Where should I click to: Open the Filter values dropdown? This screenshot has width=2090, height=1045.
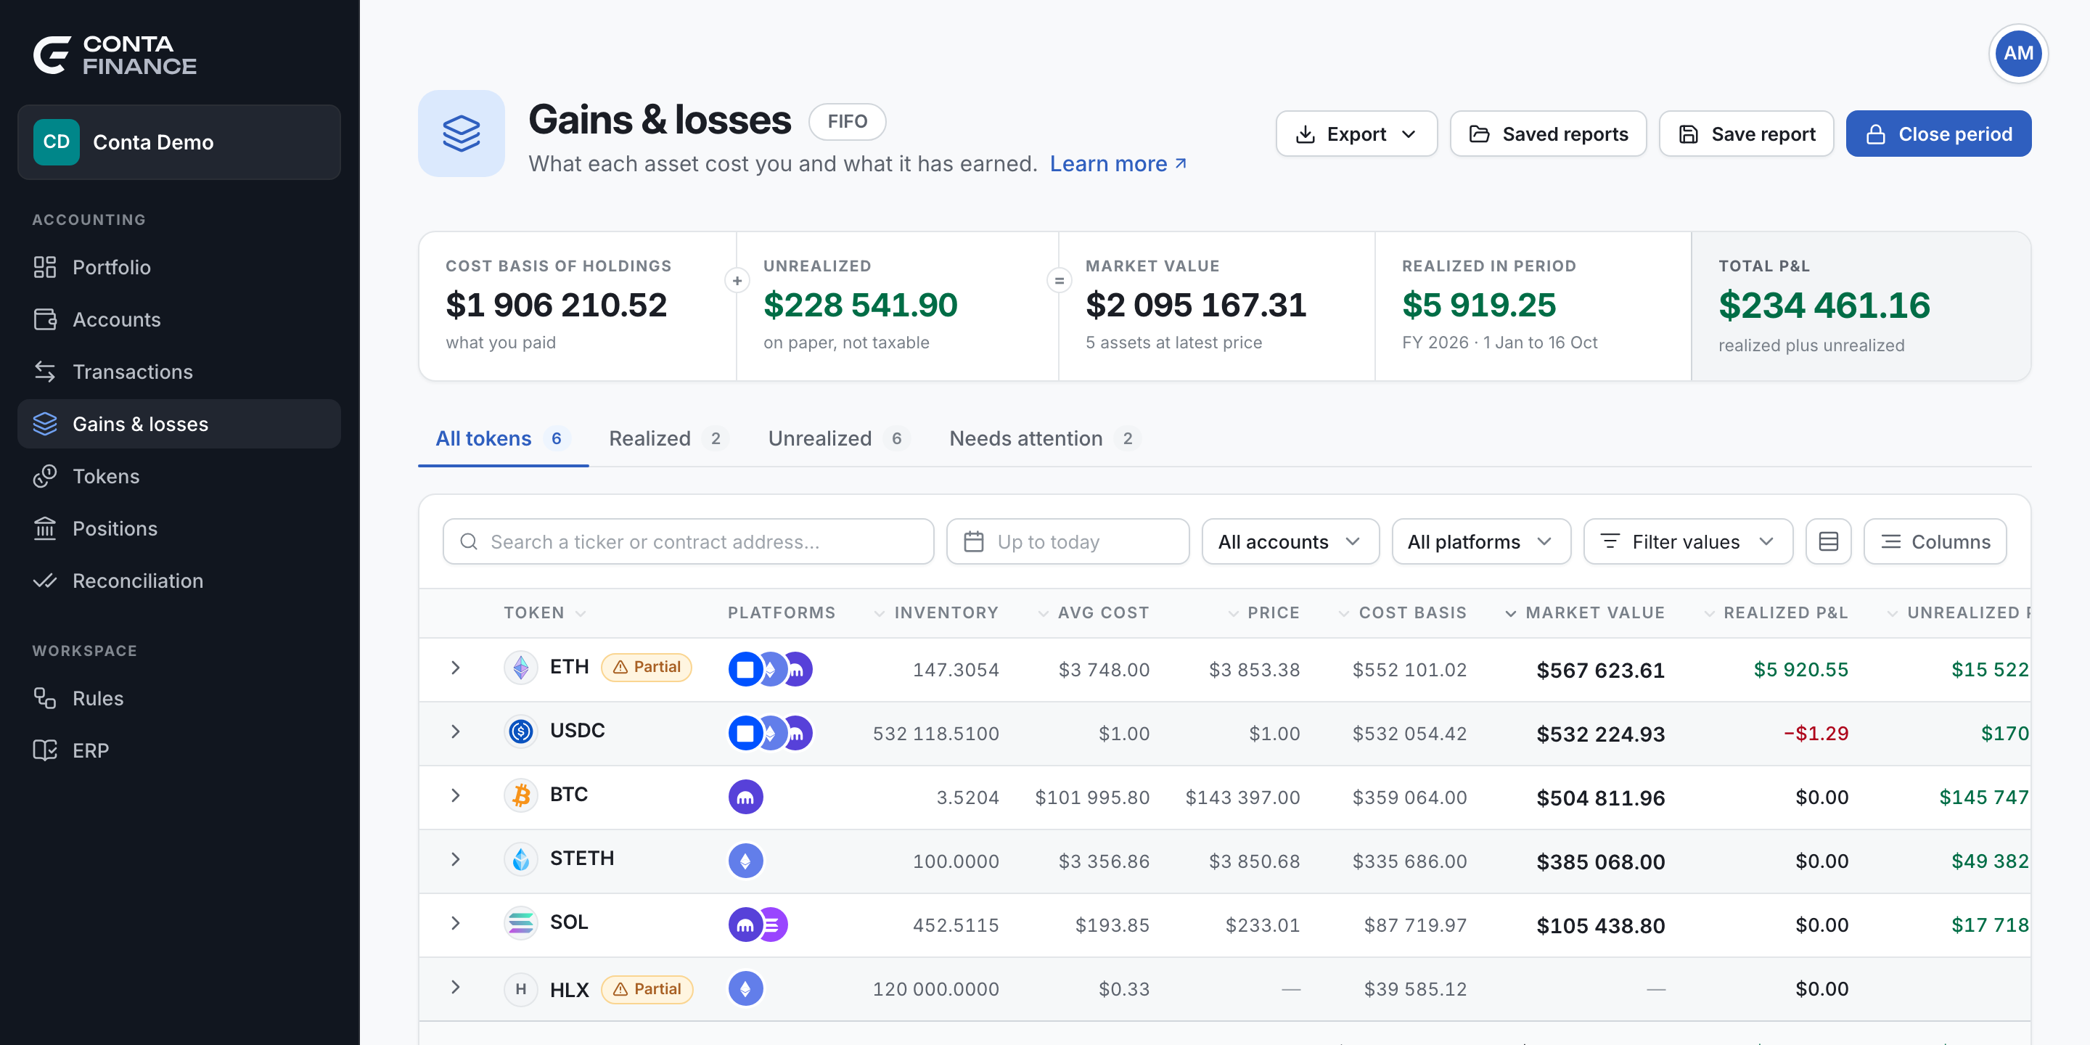[1687, 541]
